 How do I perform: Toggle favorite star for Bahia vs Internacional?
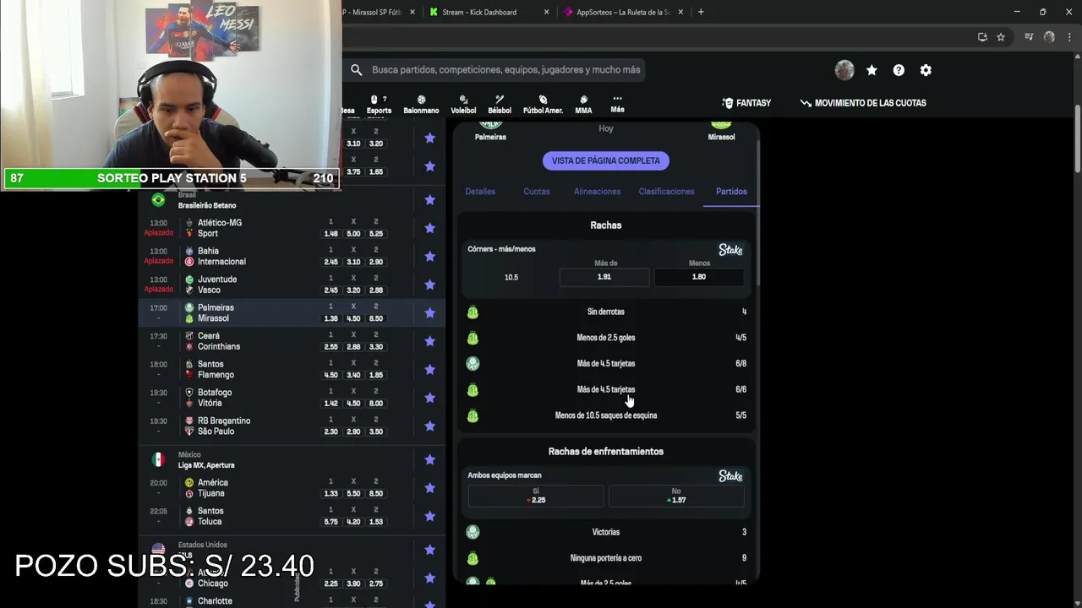tap(429, 256)
